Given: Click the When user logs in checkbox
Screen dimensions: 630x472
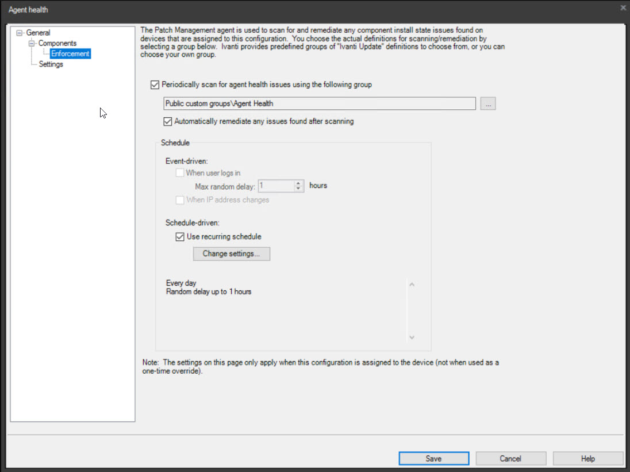Looking at the screenshot, I should (x=180, y=173).
